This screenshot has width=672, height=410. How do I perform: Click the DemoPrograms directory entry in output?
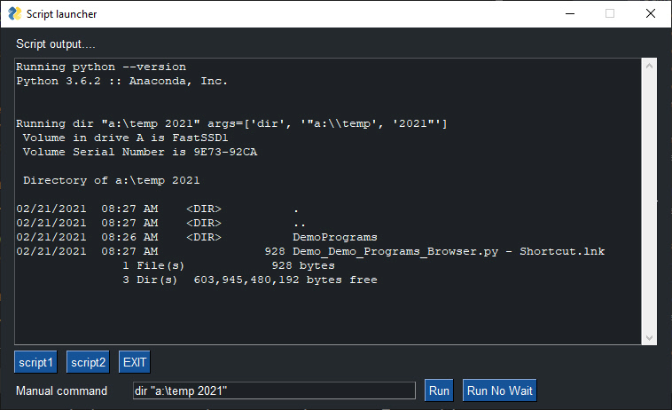[334, 237]
